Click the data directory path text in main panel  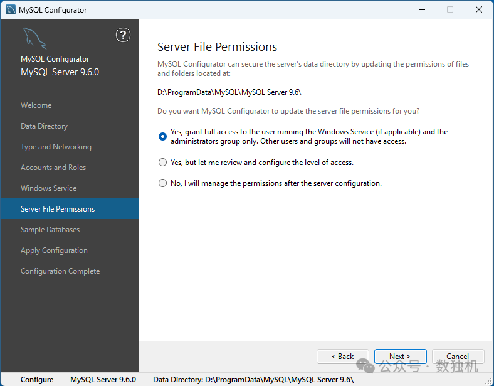coord(229,92)
